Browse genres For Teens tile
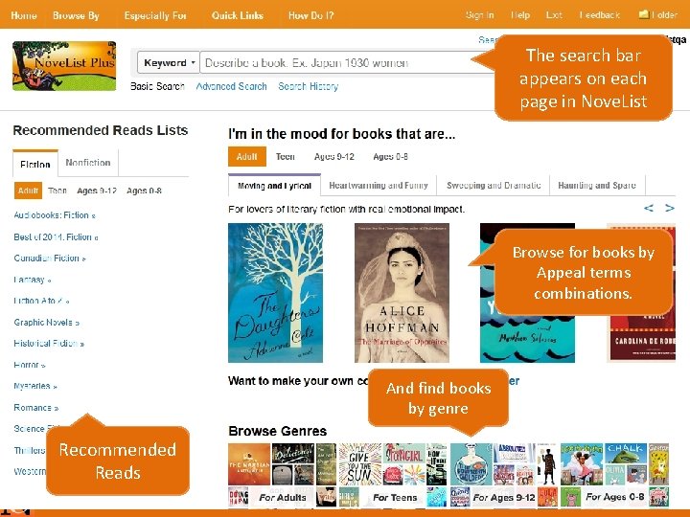 click(393, 475)
